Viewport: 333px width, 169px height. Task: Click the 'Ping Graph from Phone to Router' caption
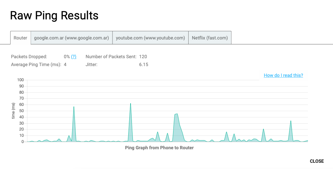[x=159, y=148]
